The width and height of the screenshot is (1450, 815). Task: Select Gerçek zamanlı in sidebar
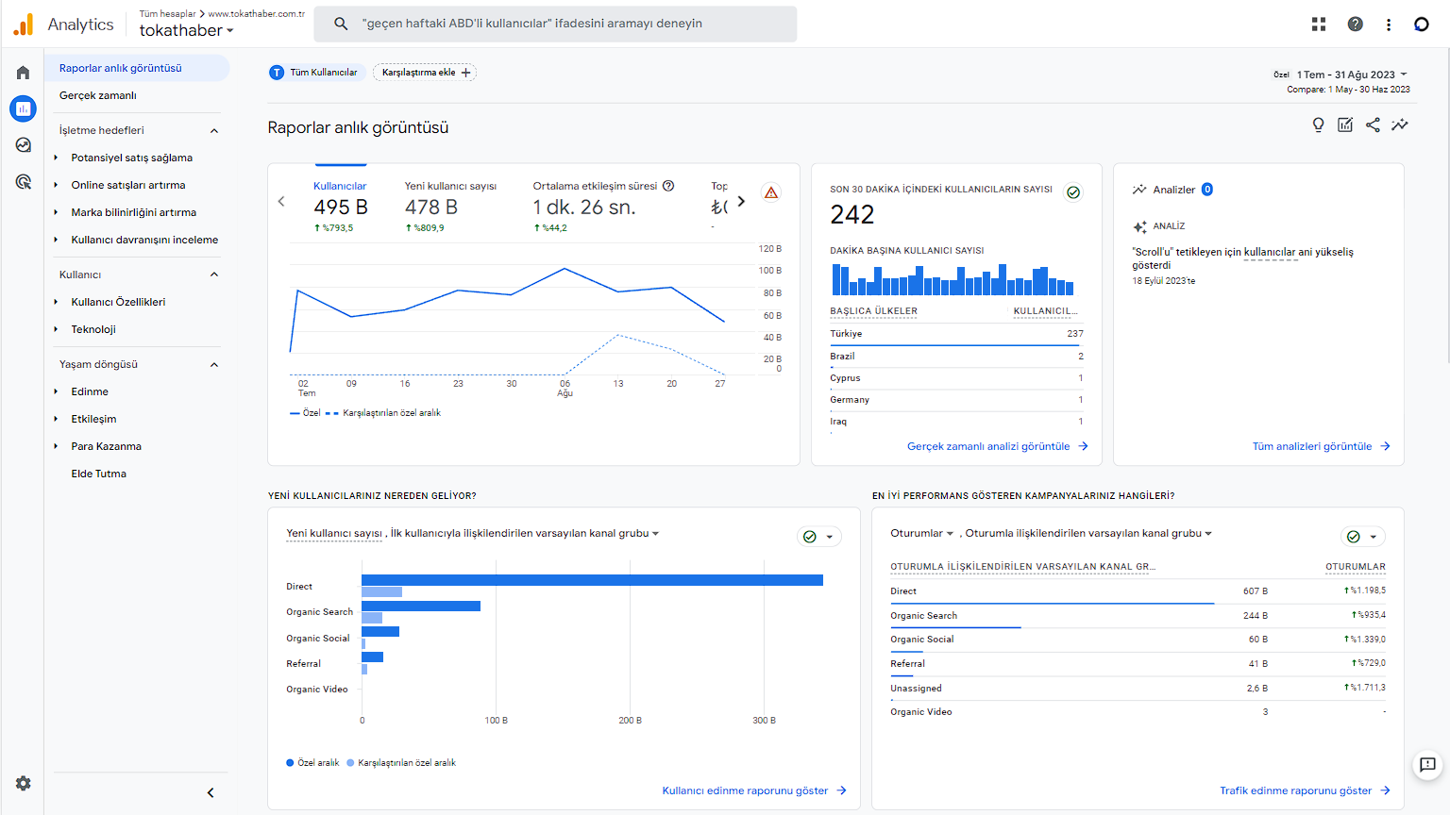click(x=98, y=95)
